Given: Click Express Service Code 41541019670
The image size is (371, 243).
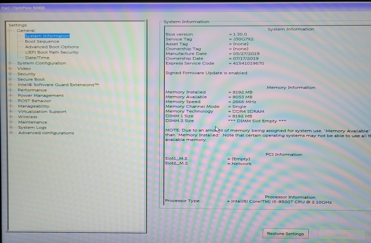Looking at the screenshot, I should pyautogui.click(x=248, y=63).
